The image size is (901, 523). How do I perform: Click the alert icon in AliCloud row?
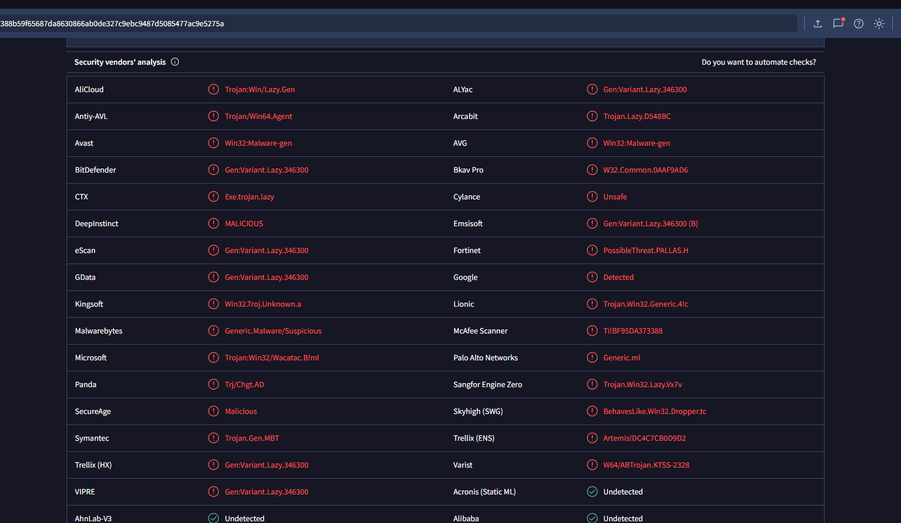(214, 89)
